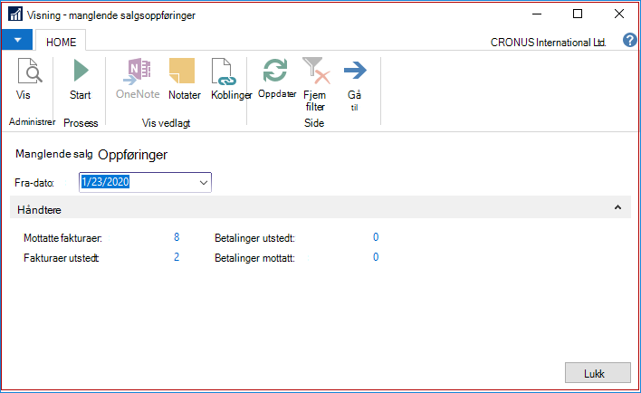Click the Vis ribbon icon
Viewport: 641px width, 393px height.
30,72
